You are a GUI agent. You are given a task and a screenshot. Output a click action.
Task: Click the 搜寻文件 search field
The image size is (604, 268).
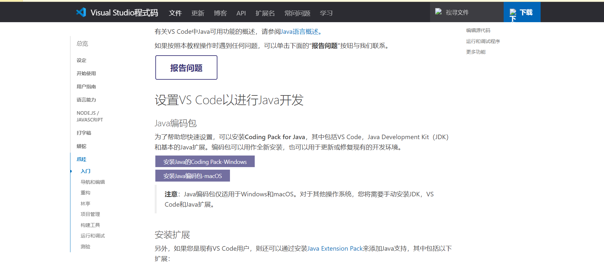(467, 12)
